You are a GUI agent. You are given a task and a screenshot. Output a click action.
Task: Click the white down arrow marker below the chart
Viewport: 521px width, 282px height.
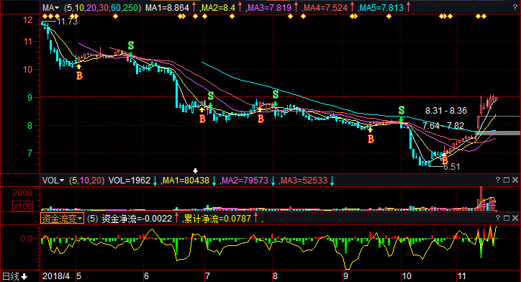(x=196, y=170)
